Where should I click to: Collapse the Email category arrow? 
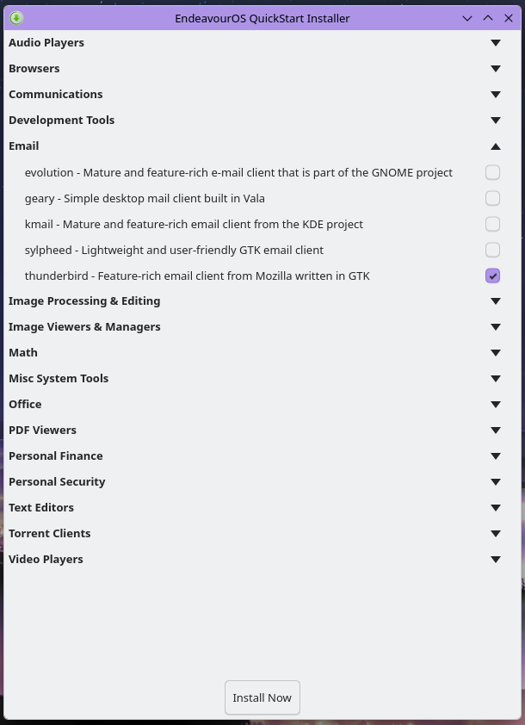(496, 146)
